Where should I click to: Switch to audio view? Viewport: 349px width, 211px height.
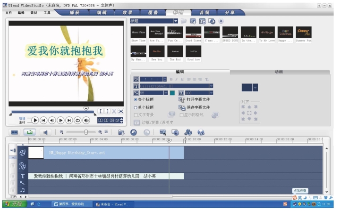pos(46,132)
